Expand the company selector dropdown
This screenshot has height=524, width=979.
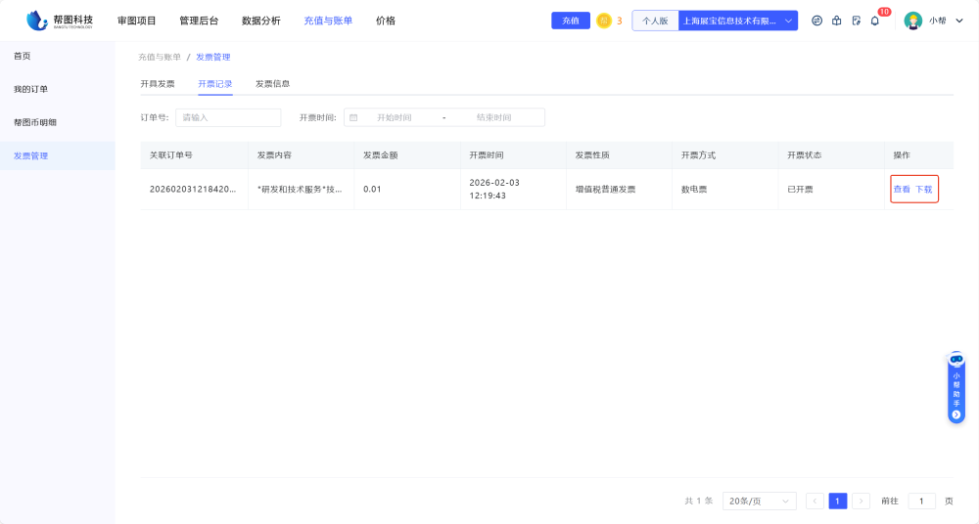coord(789,21)
